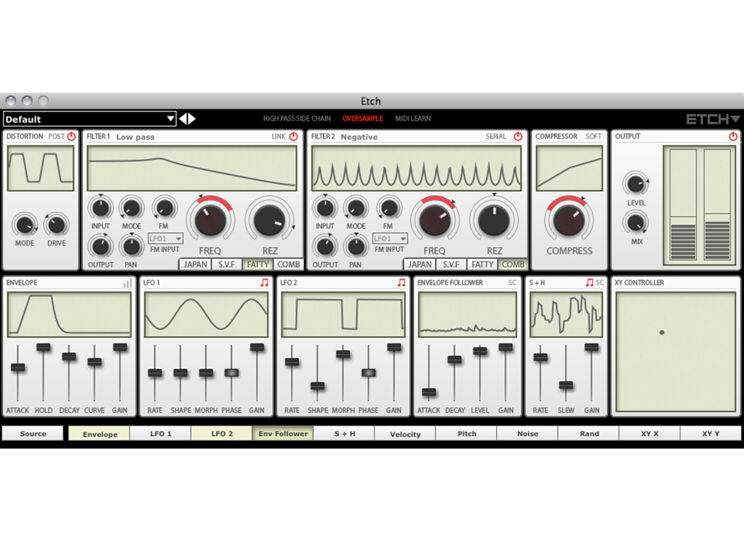The image size is (744, 541).
Task: Open Filter 1 FM INPUT LFO1 dropdown
Action: pyautogui.click(x=165, y=239)
